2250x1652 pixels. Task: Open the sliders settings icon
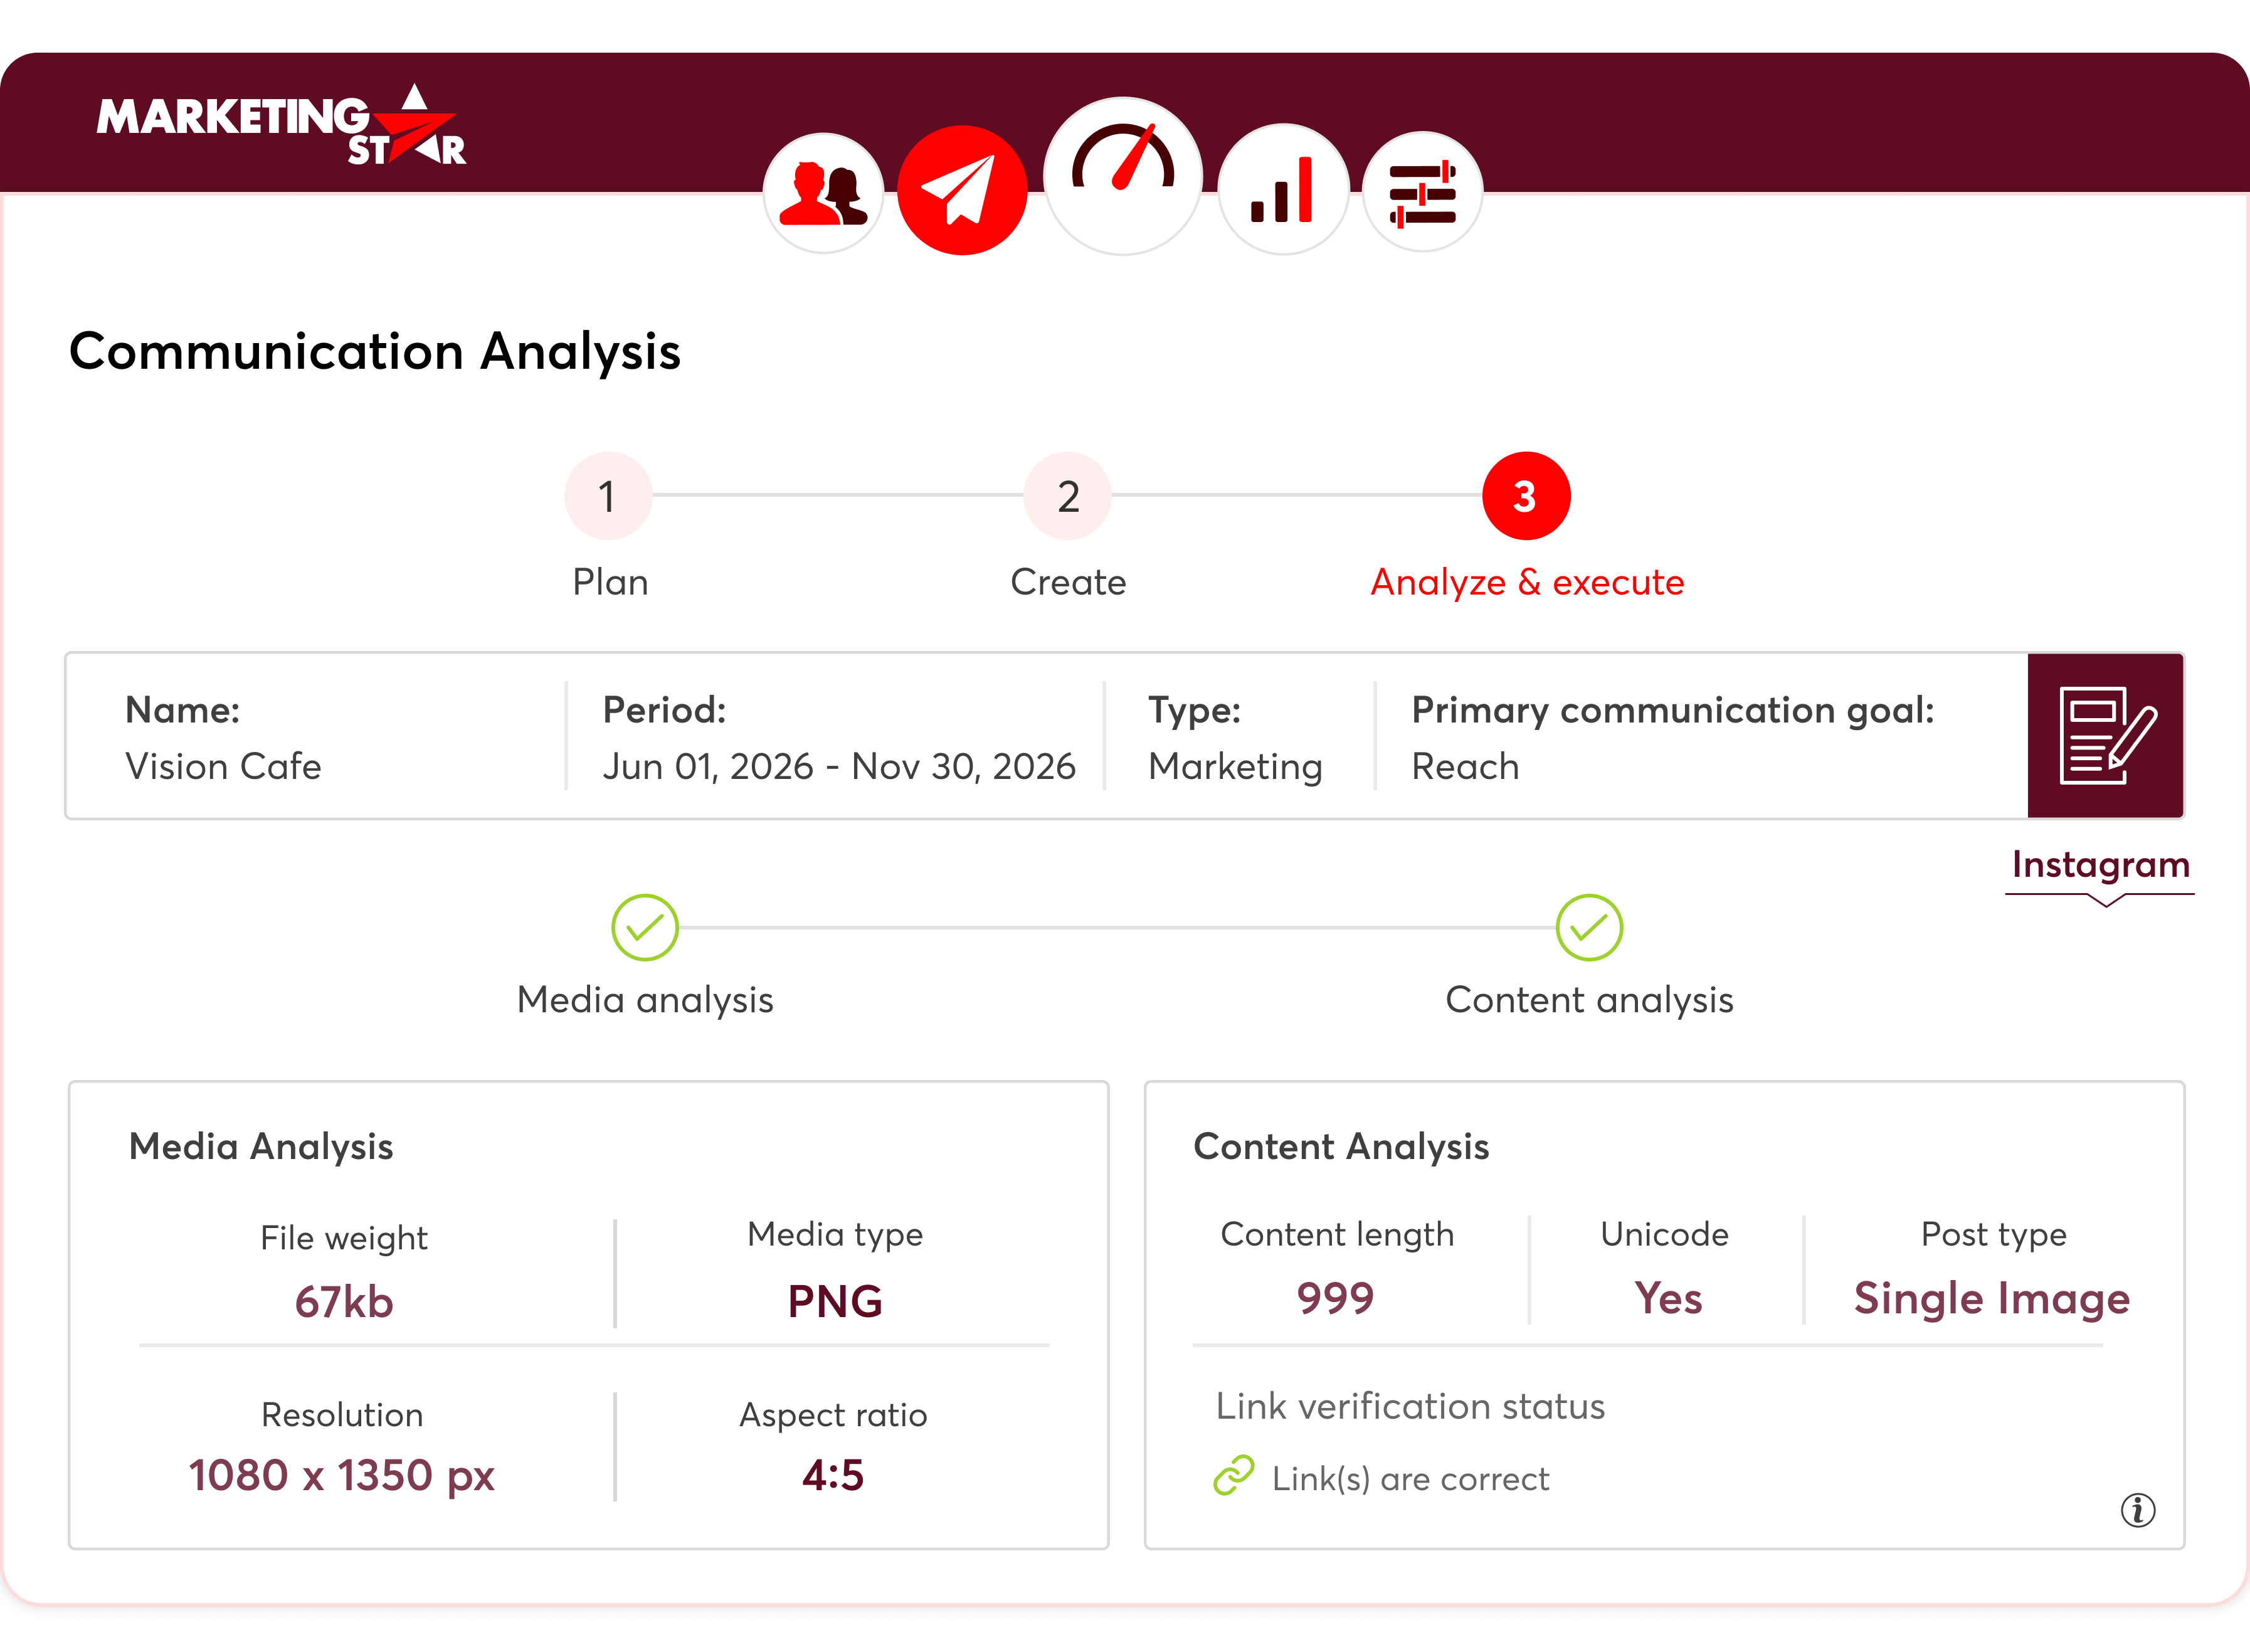1422,192
